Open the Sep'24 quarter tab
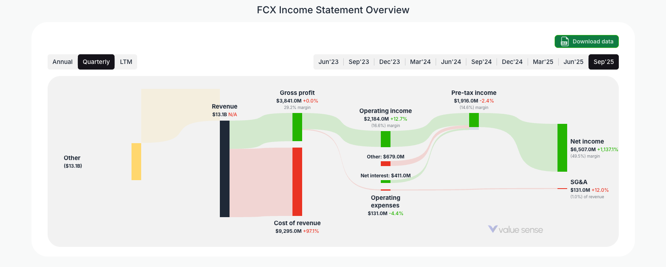The image size is (666, 267). pos(481,62)
